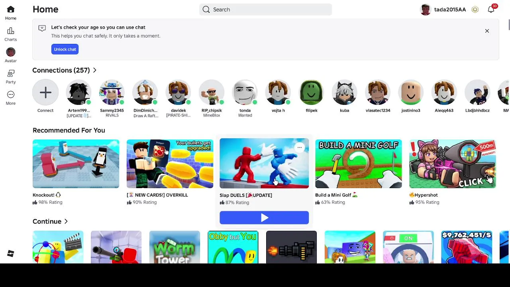Viewport: 510px width, 287px height.
Task: Click the Connect plus button
Action: tap(45, 92)
